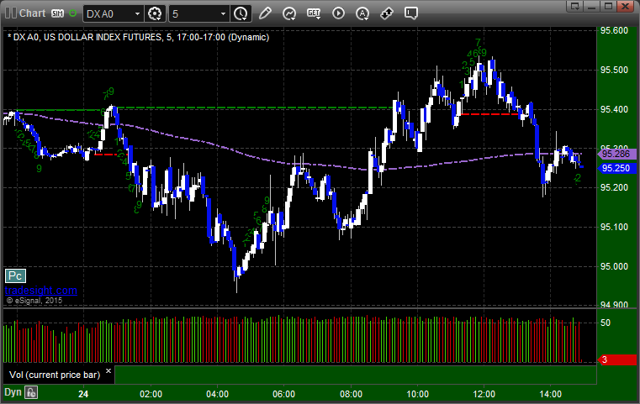The height and width of the screenshot is (404, 640).
Task: Click the chart title US DOLLAR INDEX FUTURES
Action: point(103,37)
